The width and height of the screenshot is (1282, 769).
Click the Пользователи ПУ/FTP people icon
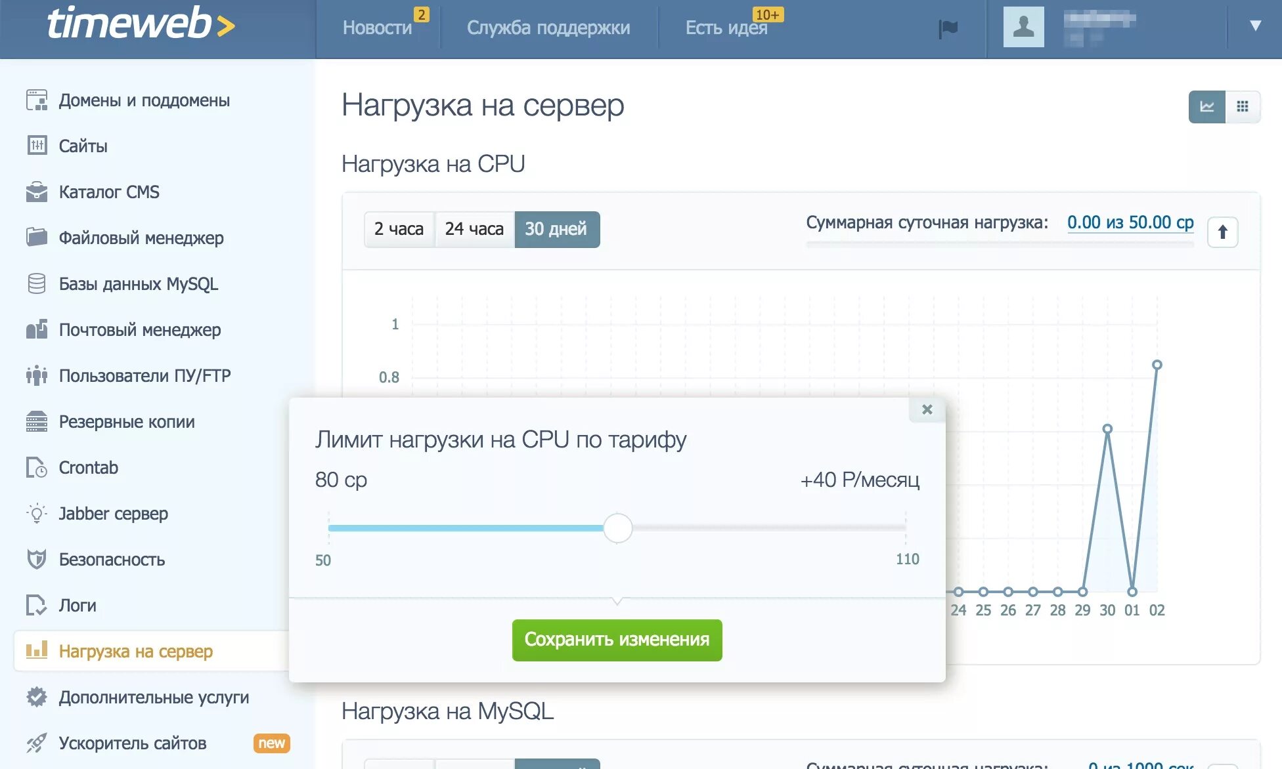pyautogui.click(x=37, y=375)
